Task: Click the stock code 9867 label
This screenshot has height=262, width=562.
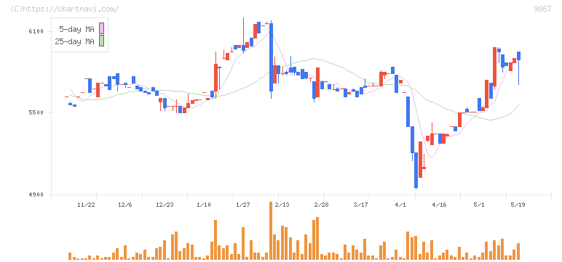Action: click(x=542, y=9)
